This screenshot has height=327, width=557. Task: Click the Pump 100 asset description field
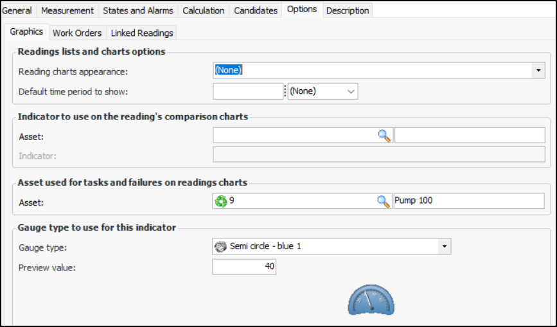click(x=469, y=201)
